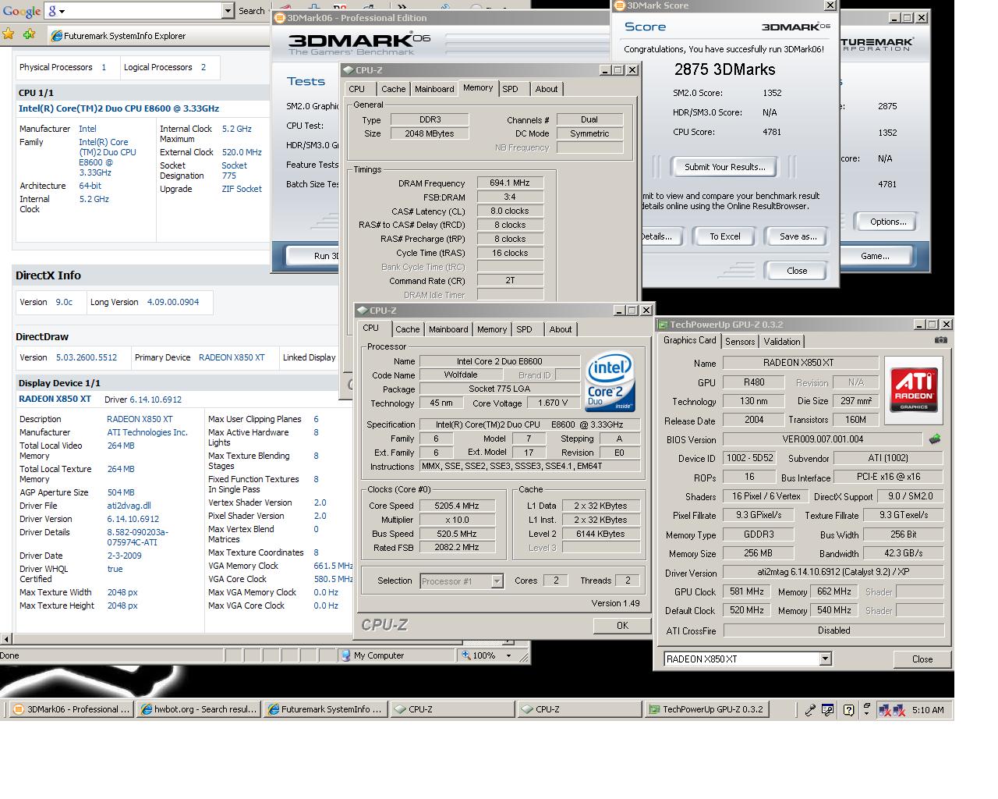Click the help question mark tray icon
The height and width of the screenshot is (799, 998).
849,710
